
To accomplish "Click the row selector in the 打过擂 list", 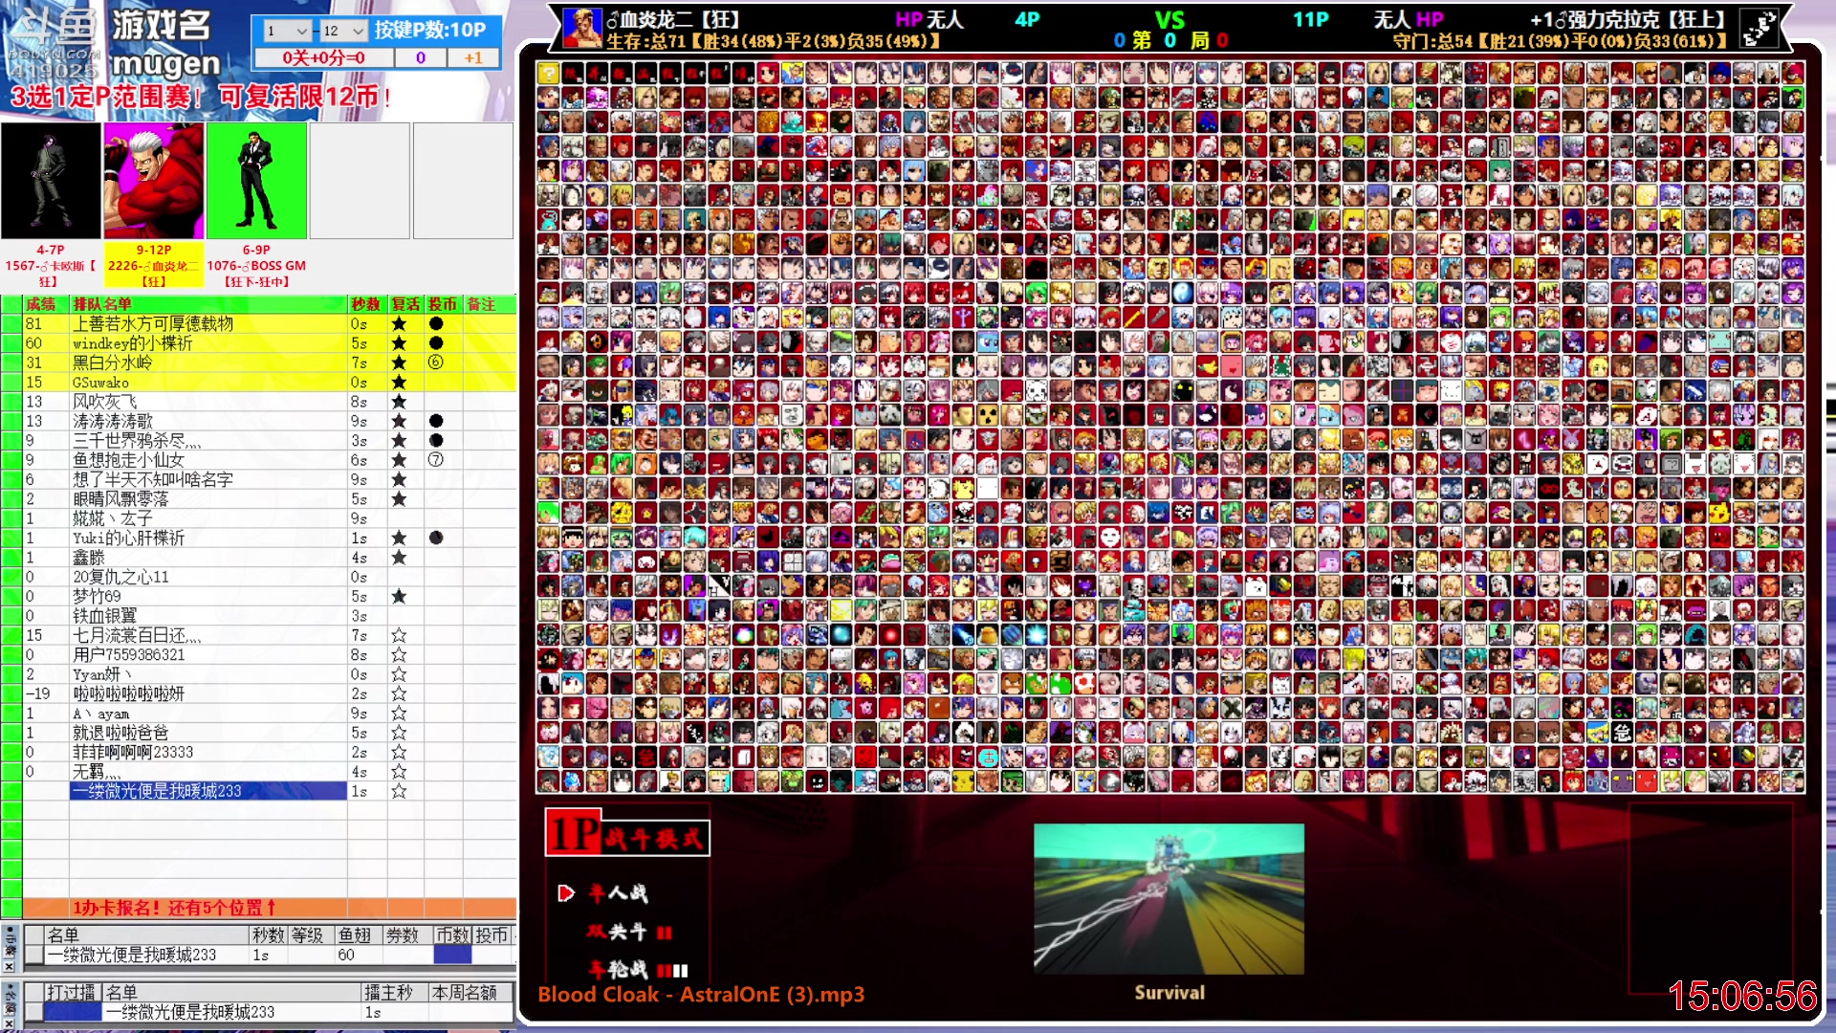I will click(34, 1012).
